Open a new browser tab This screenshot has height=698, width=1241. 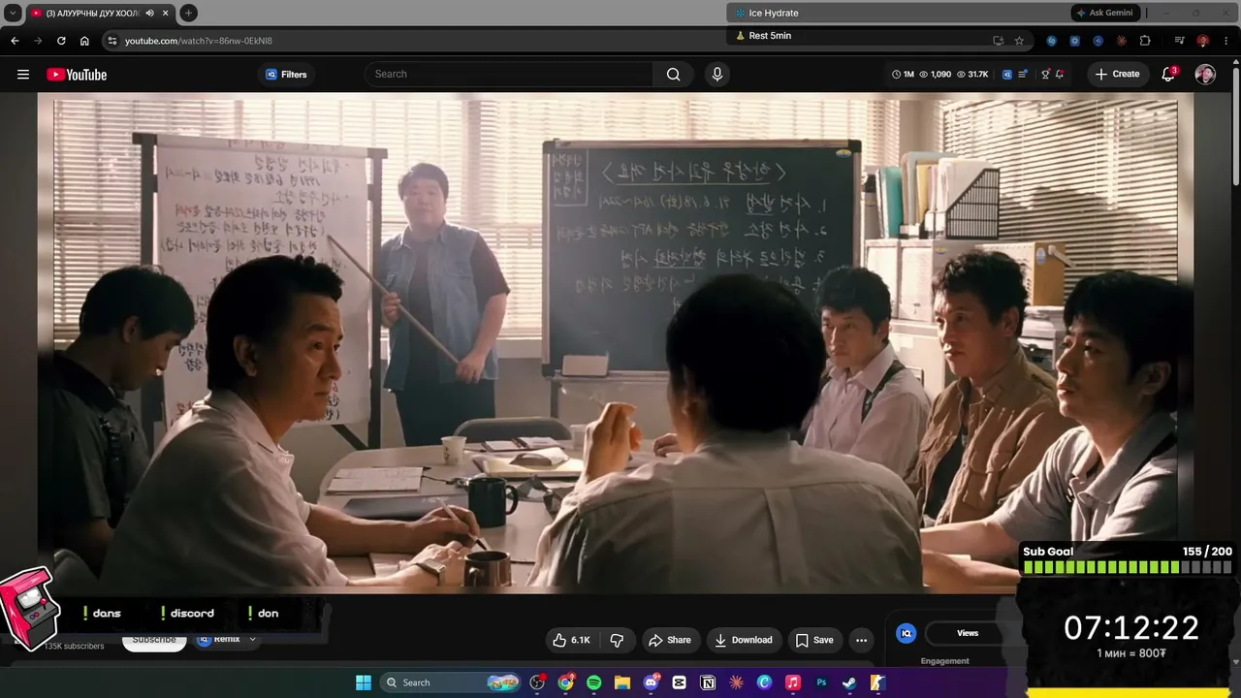point(188,13)
